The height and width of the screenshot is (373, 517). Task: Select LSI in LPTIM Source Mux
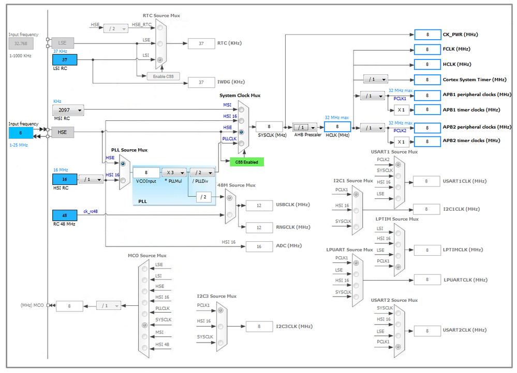coord(398,233)
